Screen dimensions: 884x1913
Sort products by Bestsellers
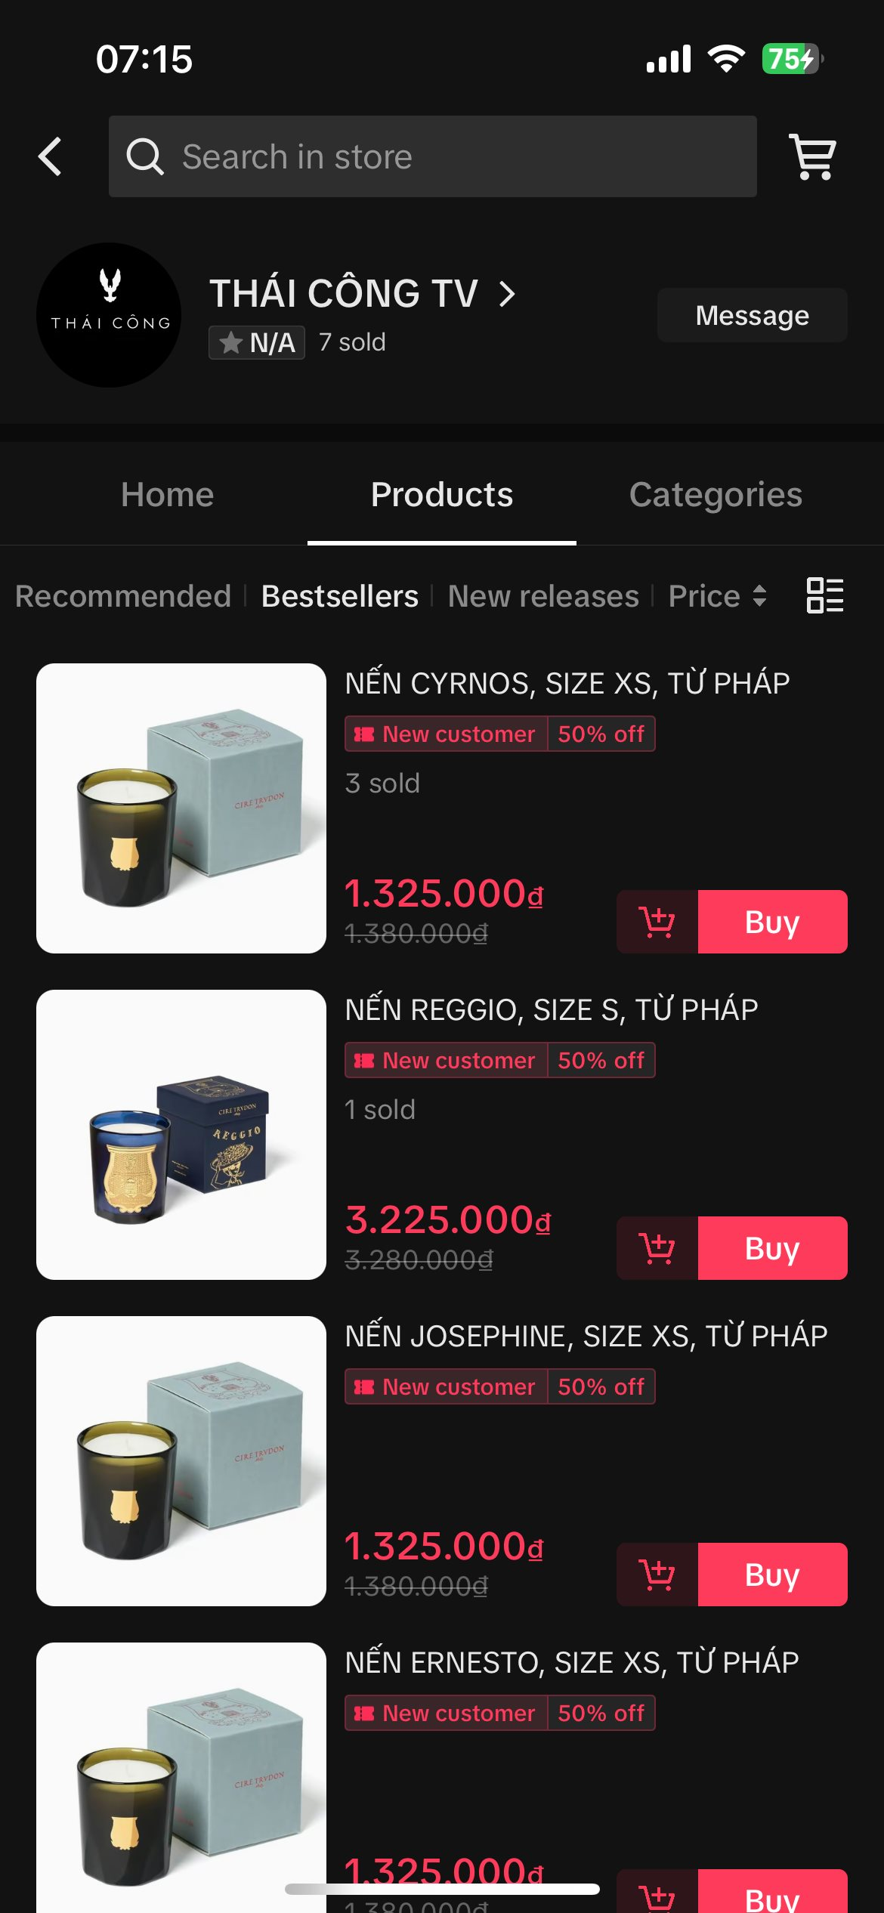pyautogui.click(x=339, y=596)
